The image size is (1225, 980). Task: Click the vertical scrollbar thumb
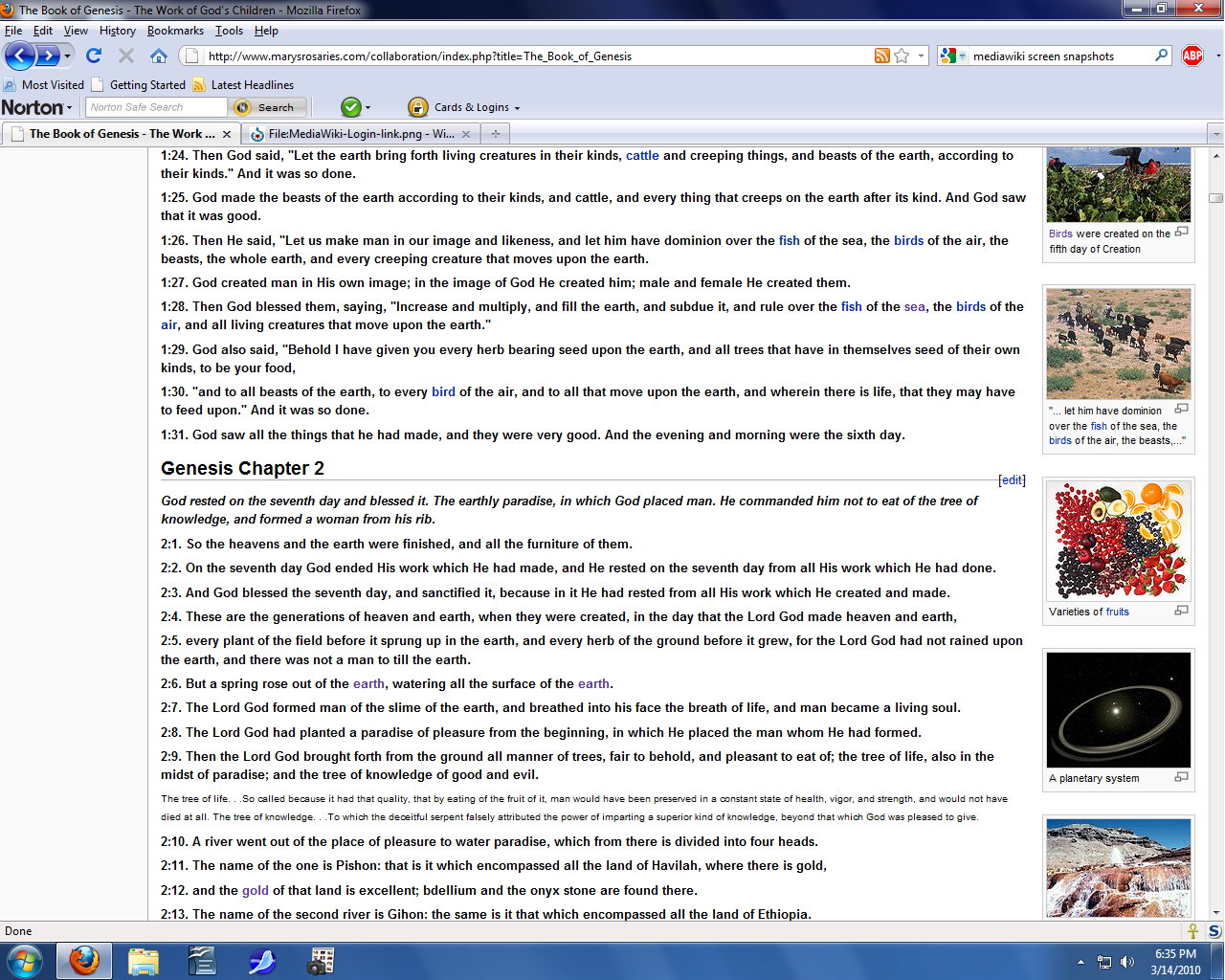pyautogui.click(x=1216, y=198)
